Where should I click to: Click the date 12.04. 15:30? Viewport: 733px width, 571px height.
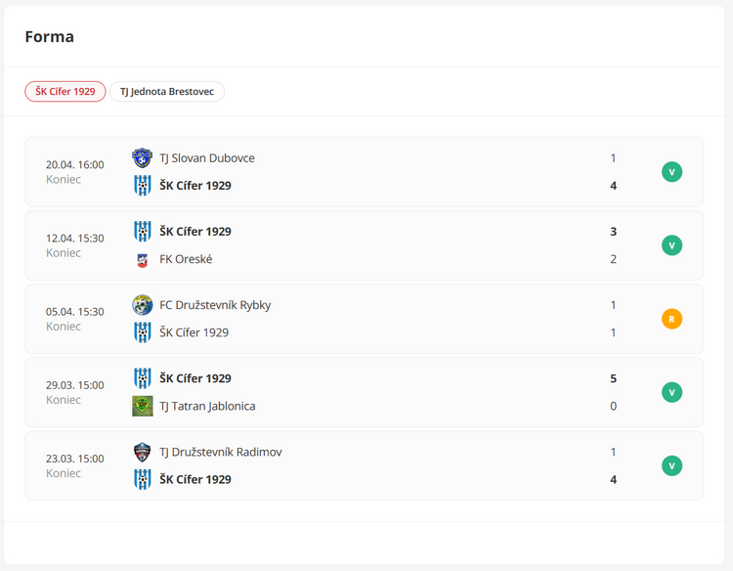[x=75, y=238]
